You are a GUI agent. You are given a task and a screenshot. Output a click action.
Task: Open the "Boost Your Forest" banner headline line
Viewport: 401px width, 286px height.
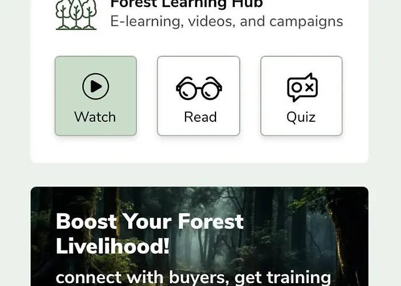pos(150,221)
